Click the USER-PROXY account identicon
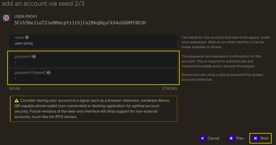This screenshot has height=145, width=276. point(6,18)
